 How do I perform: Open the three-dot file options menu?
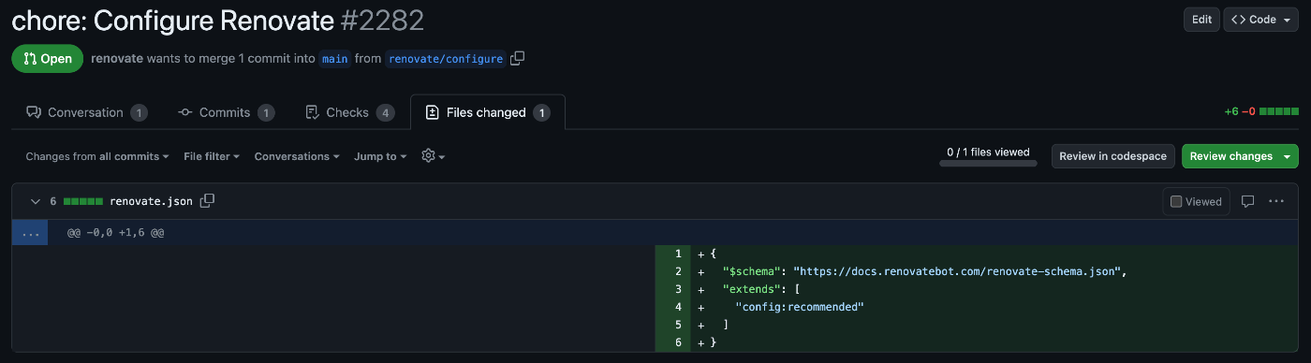coord(1276,201)
